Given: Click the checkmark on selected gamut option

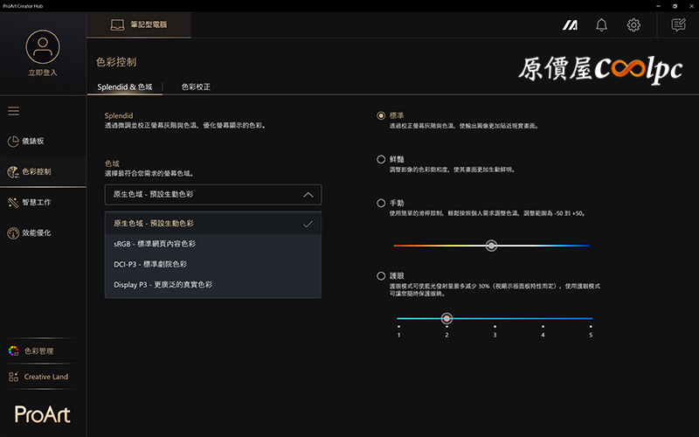Looking at the screenshot, I should tap(308, 224).
